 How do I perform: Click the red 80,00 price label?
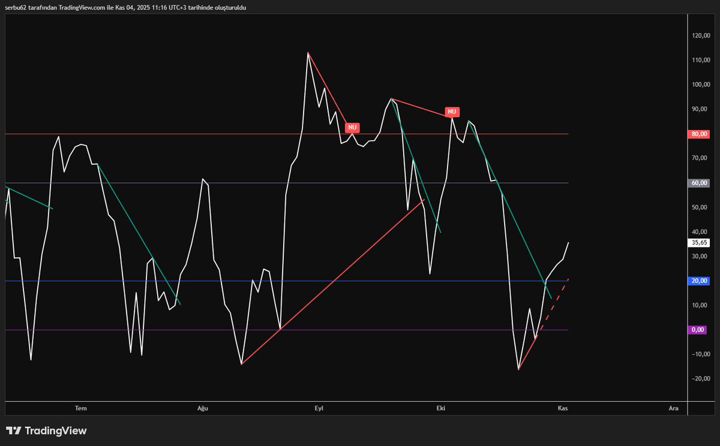(x=699, y=134)
